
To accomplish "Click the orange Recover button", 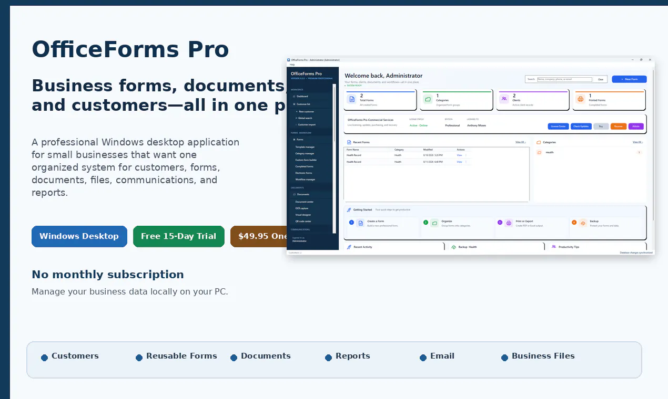I will tap(619, 127).
